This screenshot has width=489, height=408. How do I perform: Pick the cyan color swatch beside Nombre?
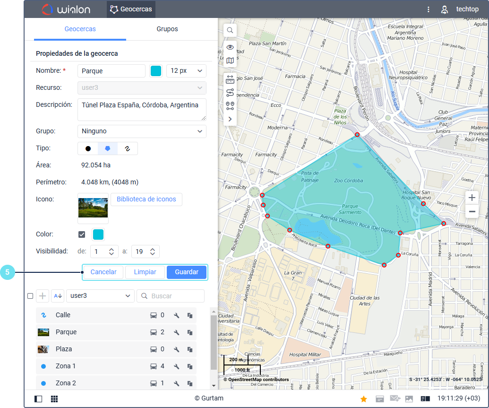click(x=155, y=71)
